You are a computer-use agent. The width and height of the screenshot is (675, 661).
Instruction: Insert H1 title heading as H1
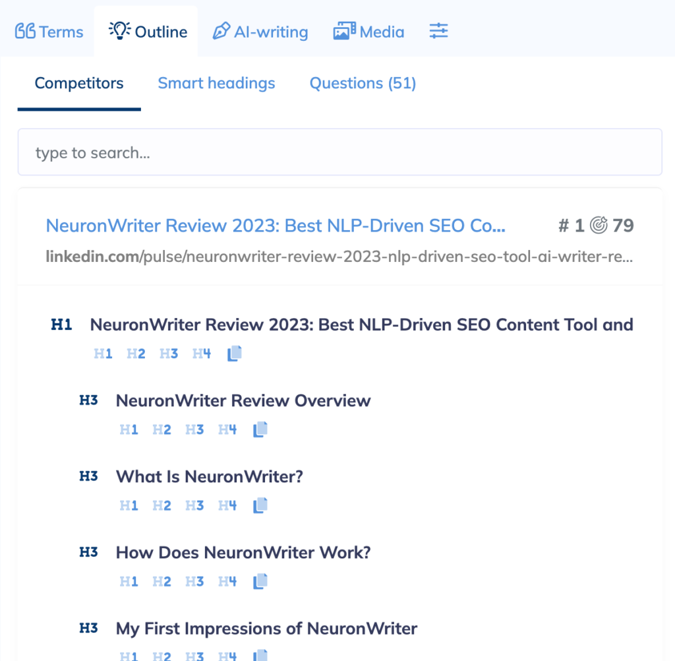103,354
